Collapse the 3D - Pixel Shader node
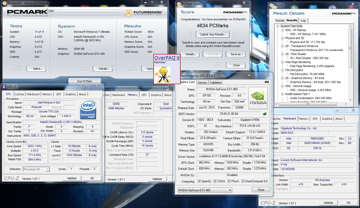 click(283, 54)
